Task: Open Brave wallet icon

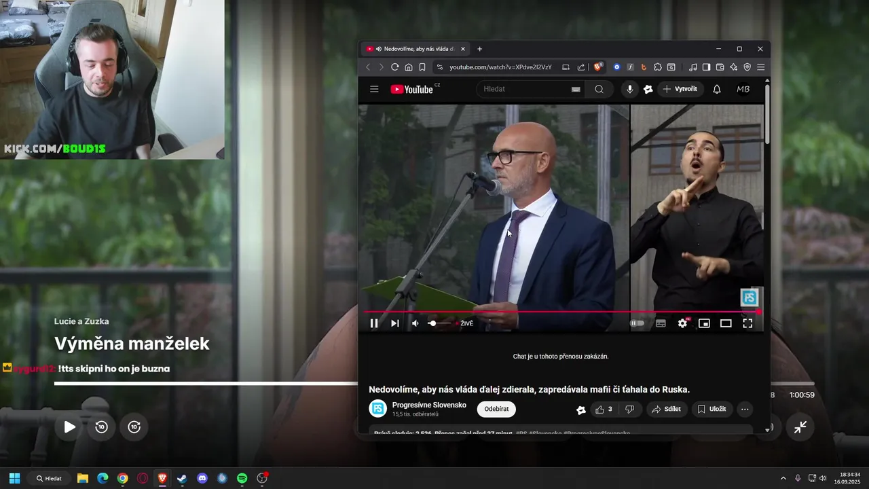Action: click(720, 67)
